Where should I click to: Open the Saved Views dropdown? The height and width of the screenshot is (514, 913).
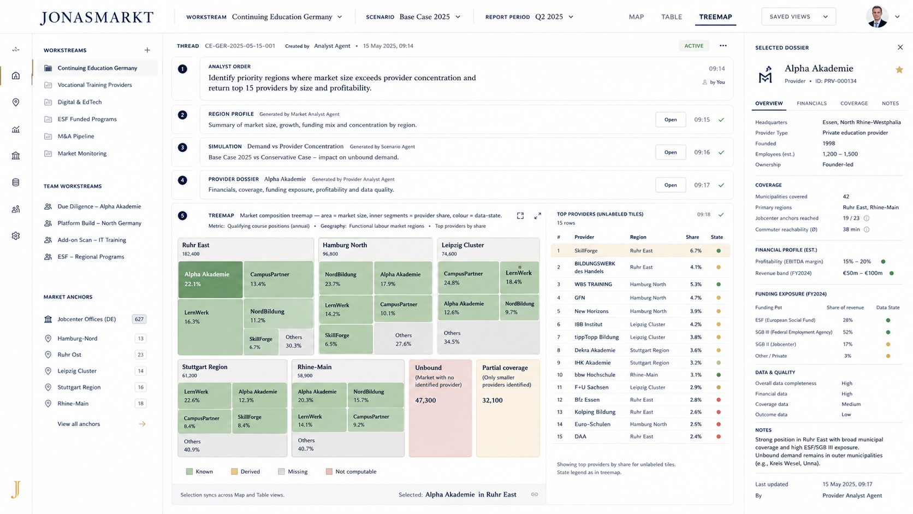point(798,17)
